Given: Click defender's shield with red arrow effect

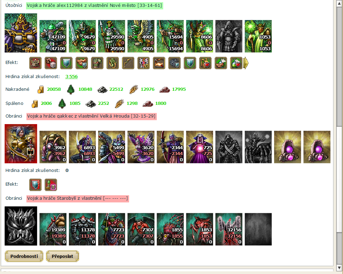Looking at the screenshot, I should [35, 185].
